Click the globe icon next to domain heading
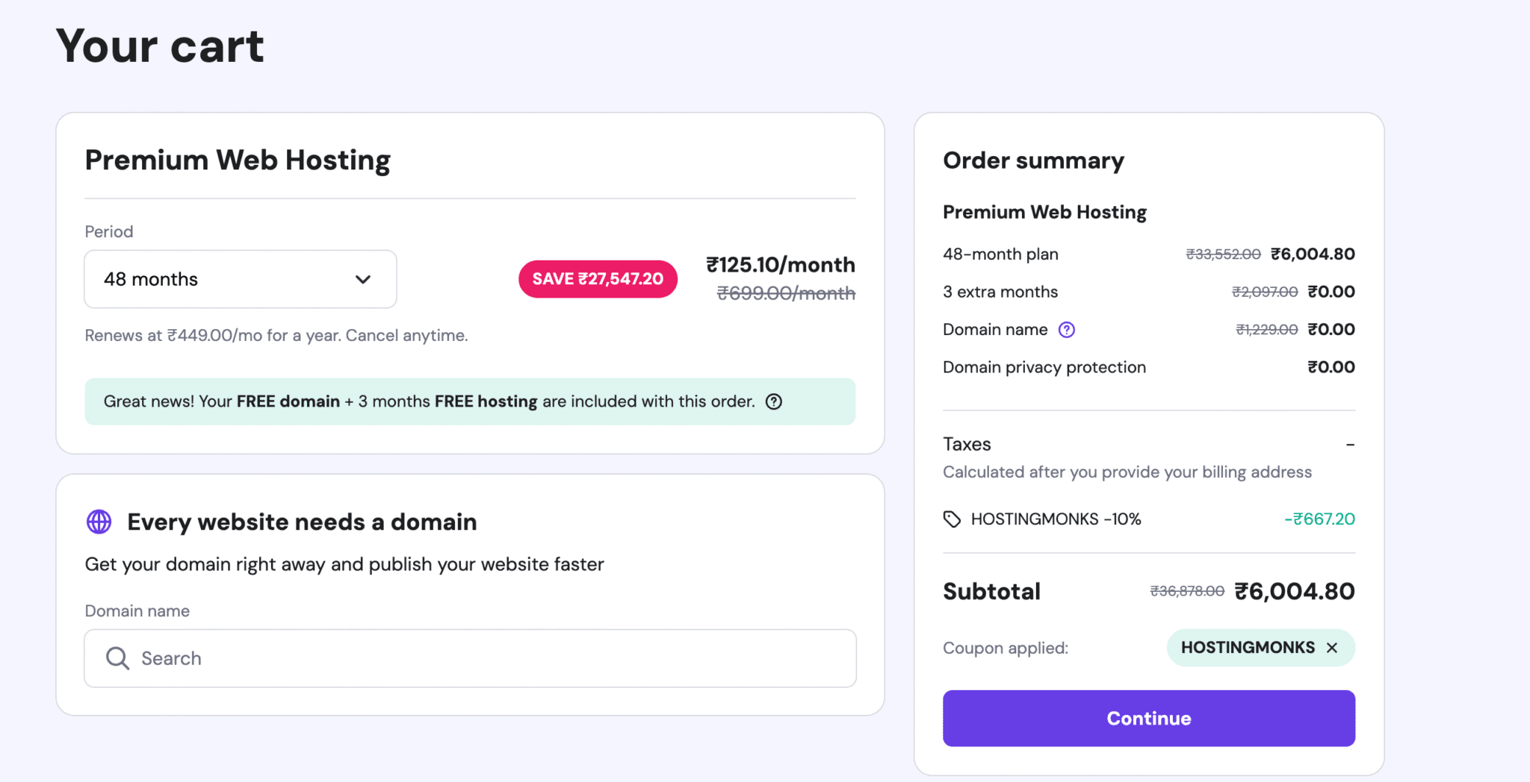This screenshot has height=782, width=1530. tap(99, 522)
